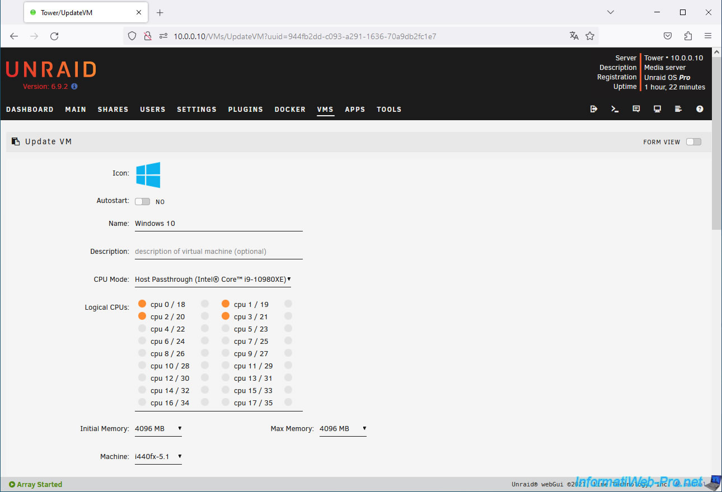Toggle the Form View switch

pos(693,141)
